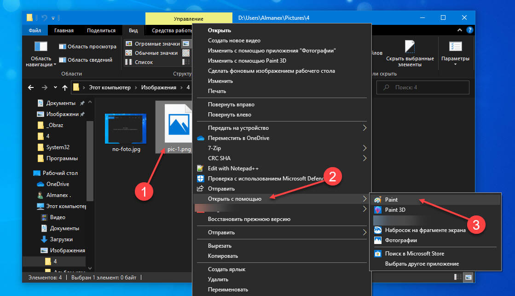Collapse the ribbon with the chevron arrow
This screenshot has width=515, height=296.
point(460,30)
